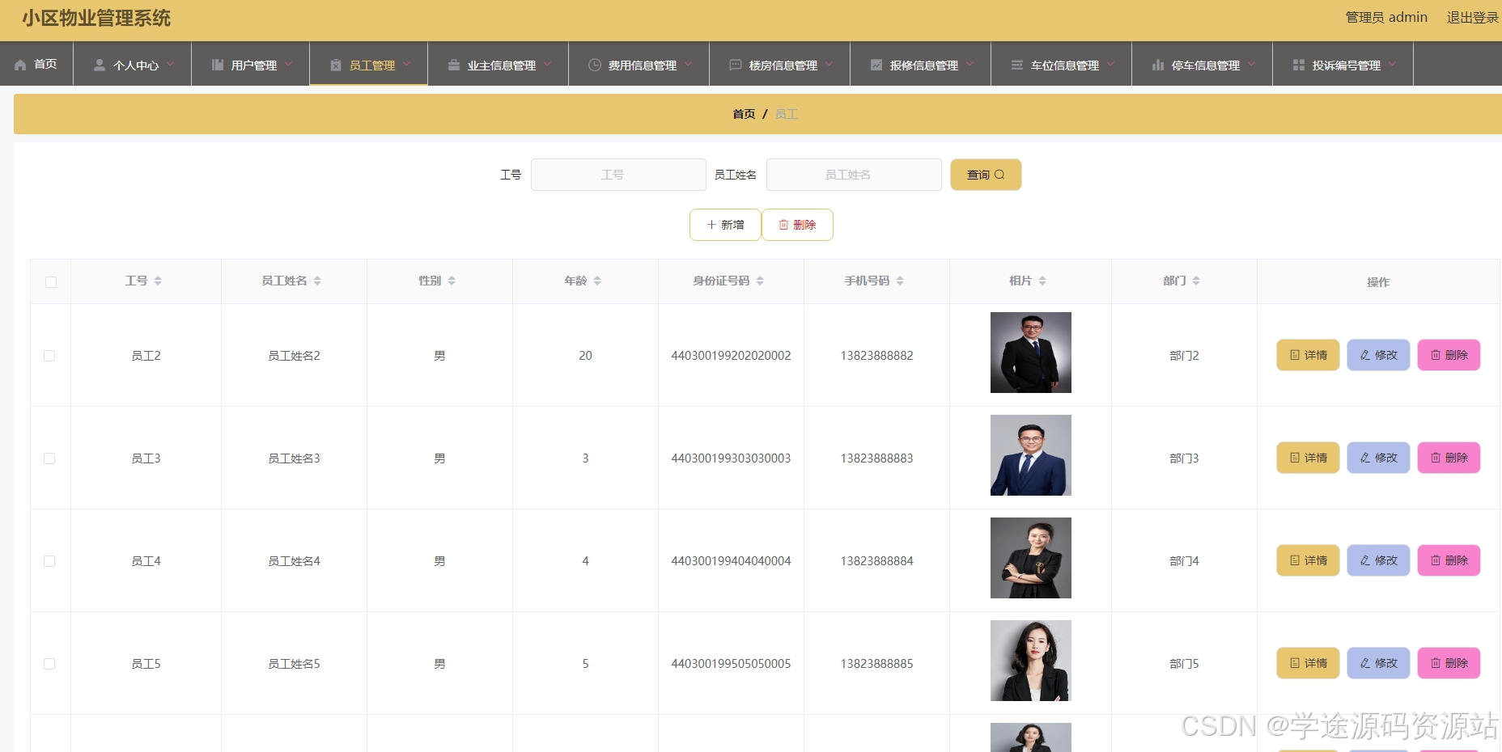Click the 员工姓名 search input field
1502x752 pixels.
tap(854, 175)
